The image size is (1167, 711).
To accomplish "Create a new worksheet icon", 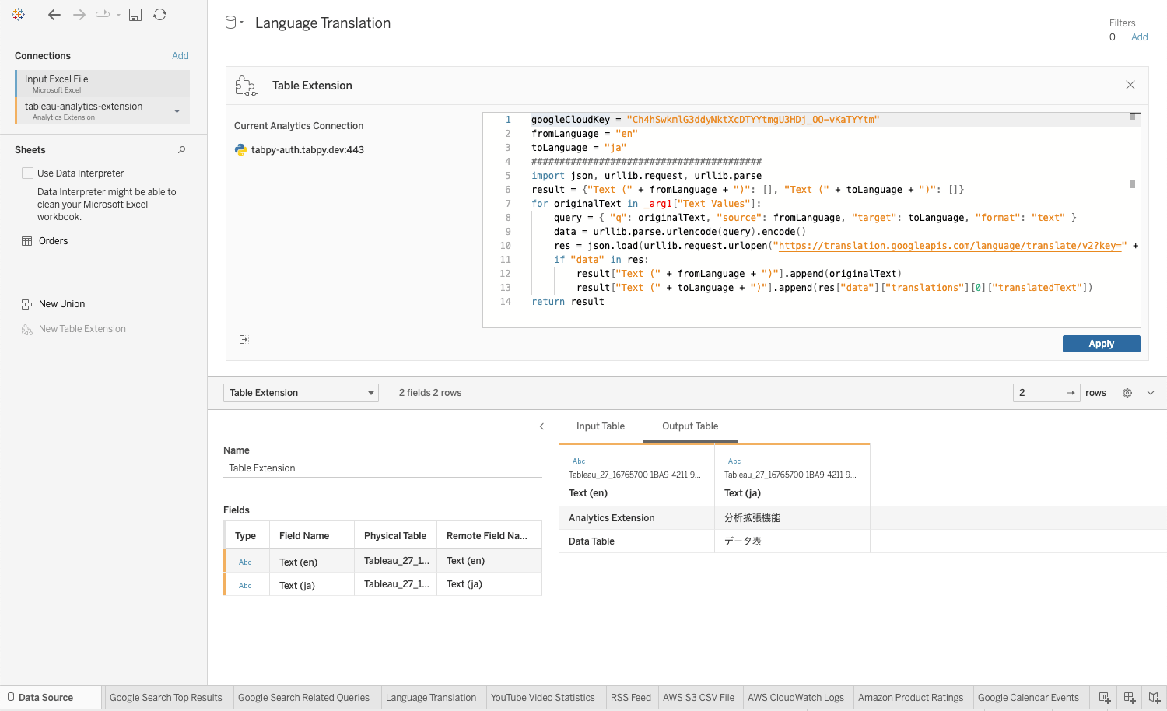I will 1105,698.
